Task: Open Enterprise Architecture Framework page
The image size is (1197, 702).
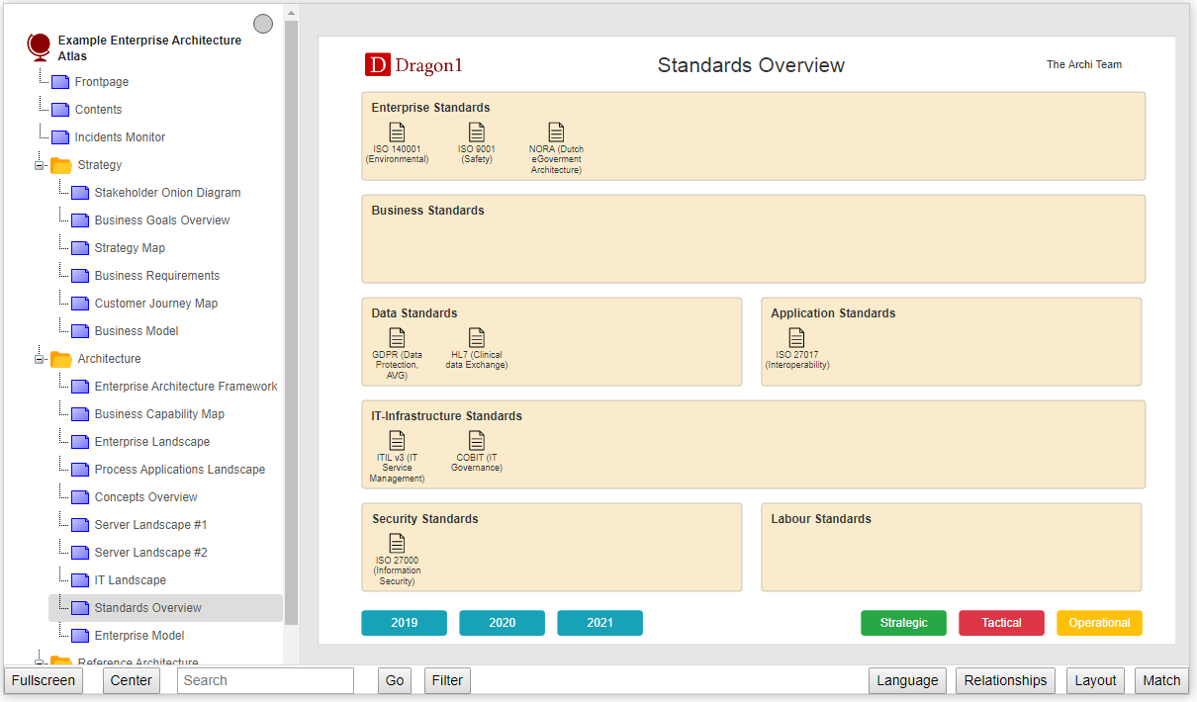Action: (x=186, y=387)
